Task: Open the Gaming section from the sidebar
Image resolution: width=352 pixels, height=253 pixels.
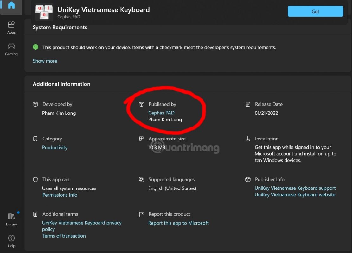Action: click(11, 49)
